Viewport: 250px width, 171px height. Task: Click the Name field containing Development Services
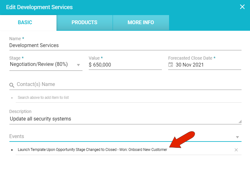coord(125,45)
